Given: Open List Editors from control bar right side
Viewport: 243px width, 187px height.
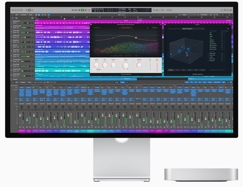Looking at the screenshot, I should point(222,10).
